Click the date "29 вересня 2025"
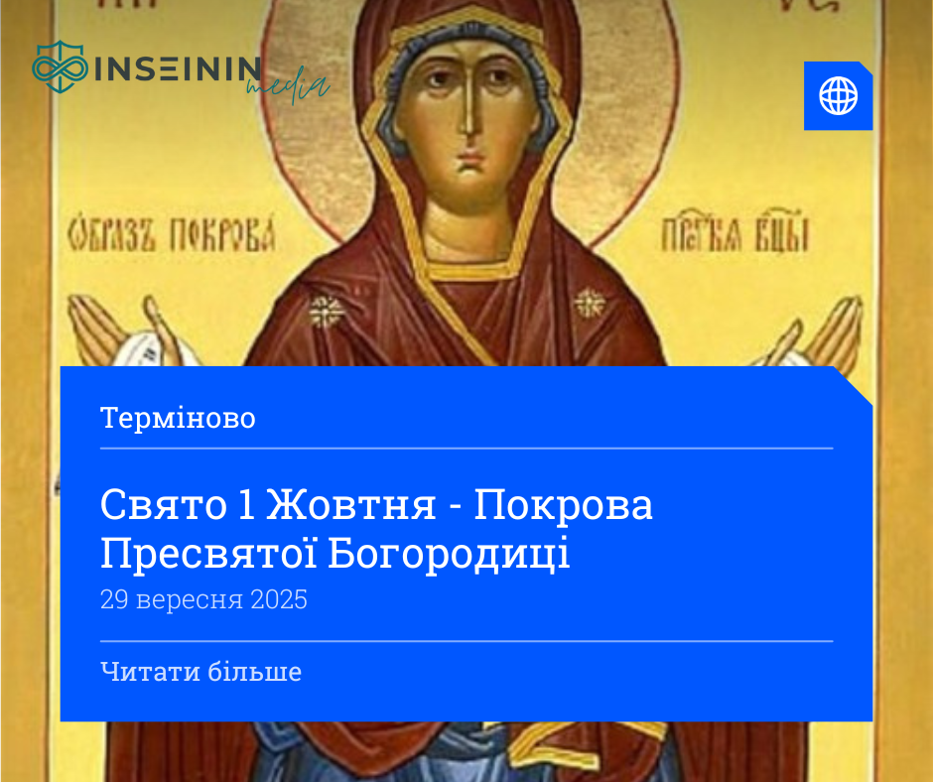 (x=203, y=599)
